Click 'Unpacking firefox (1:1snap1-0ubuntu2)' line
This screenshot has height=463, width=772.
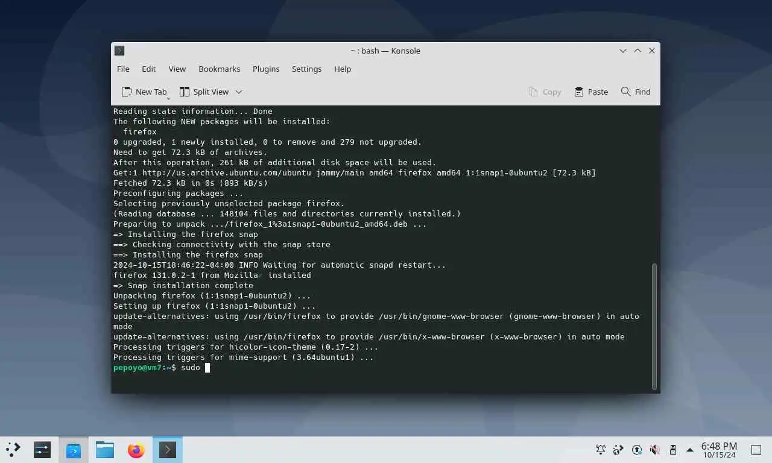pyautogui.click(x=212, y=296)
